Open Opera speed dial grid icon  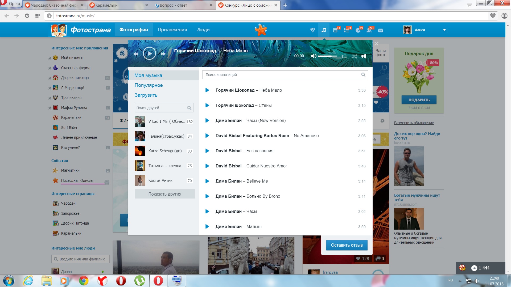coord(38,16)
